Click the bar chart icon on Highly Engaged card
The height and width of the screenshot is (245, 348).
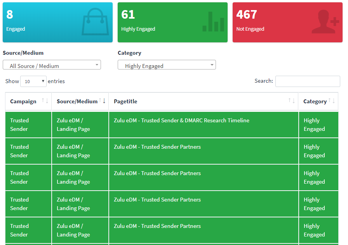(x=213, y=21)
